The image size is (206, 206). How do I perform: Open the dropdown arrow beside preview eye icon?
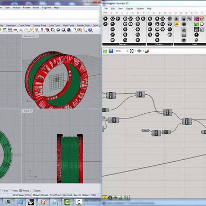(x=143, y=51)
